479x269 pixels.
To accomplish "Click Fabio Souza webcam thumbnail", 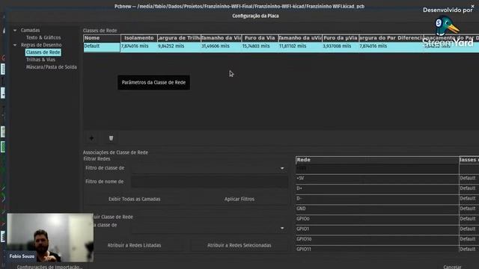I will pyautogui.click(x=50, y=238).
